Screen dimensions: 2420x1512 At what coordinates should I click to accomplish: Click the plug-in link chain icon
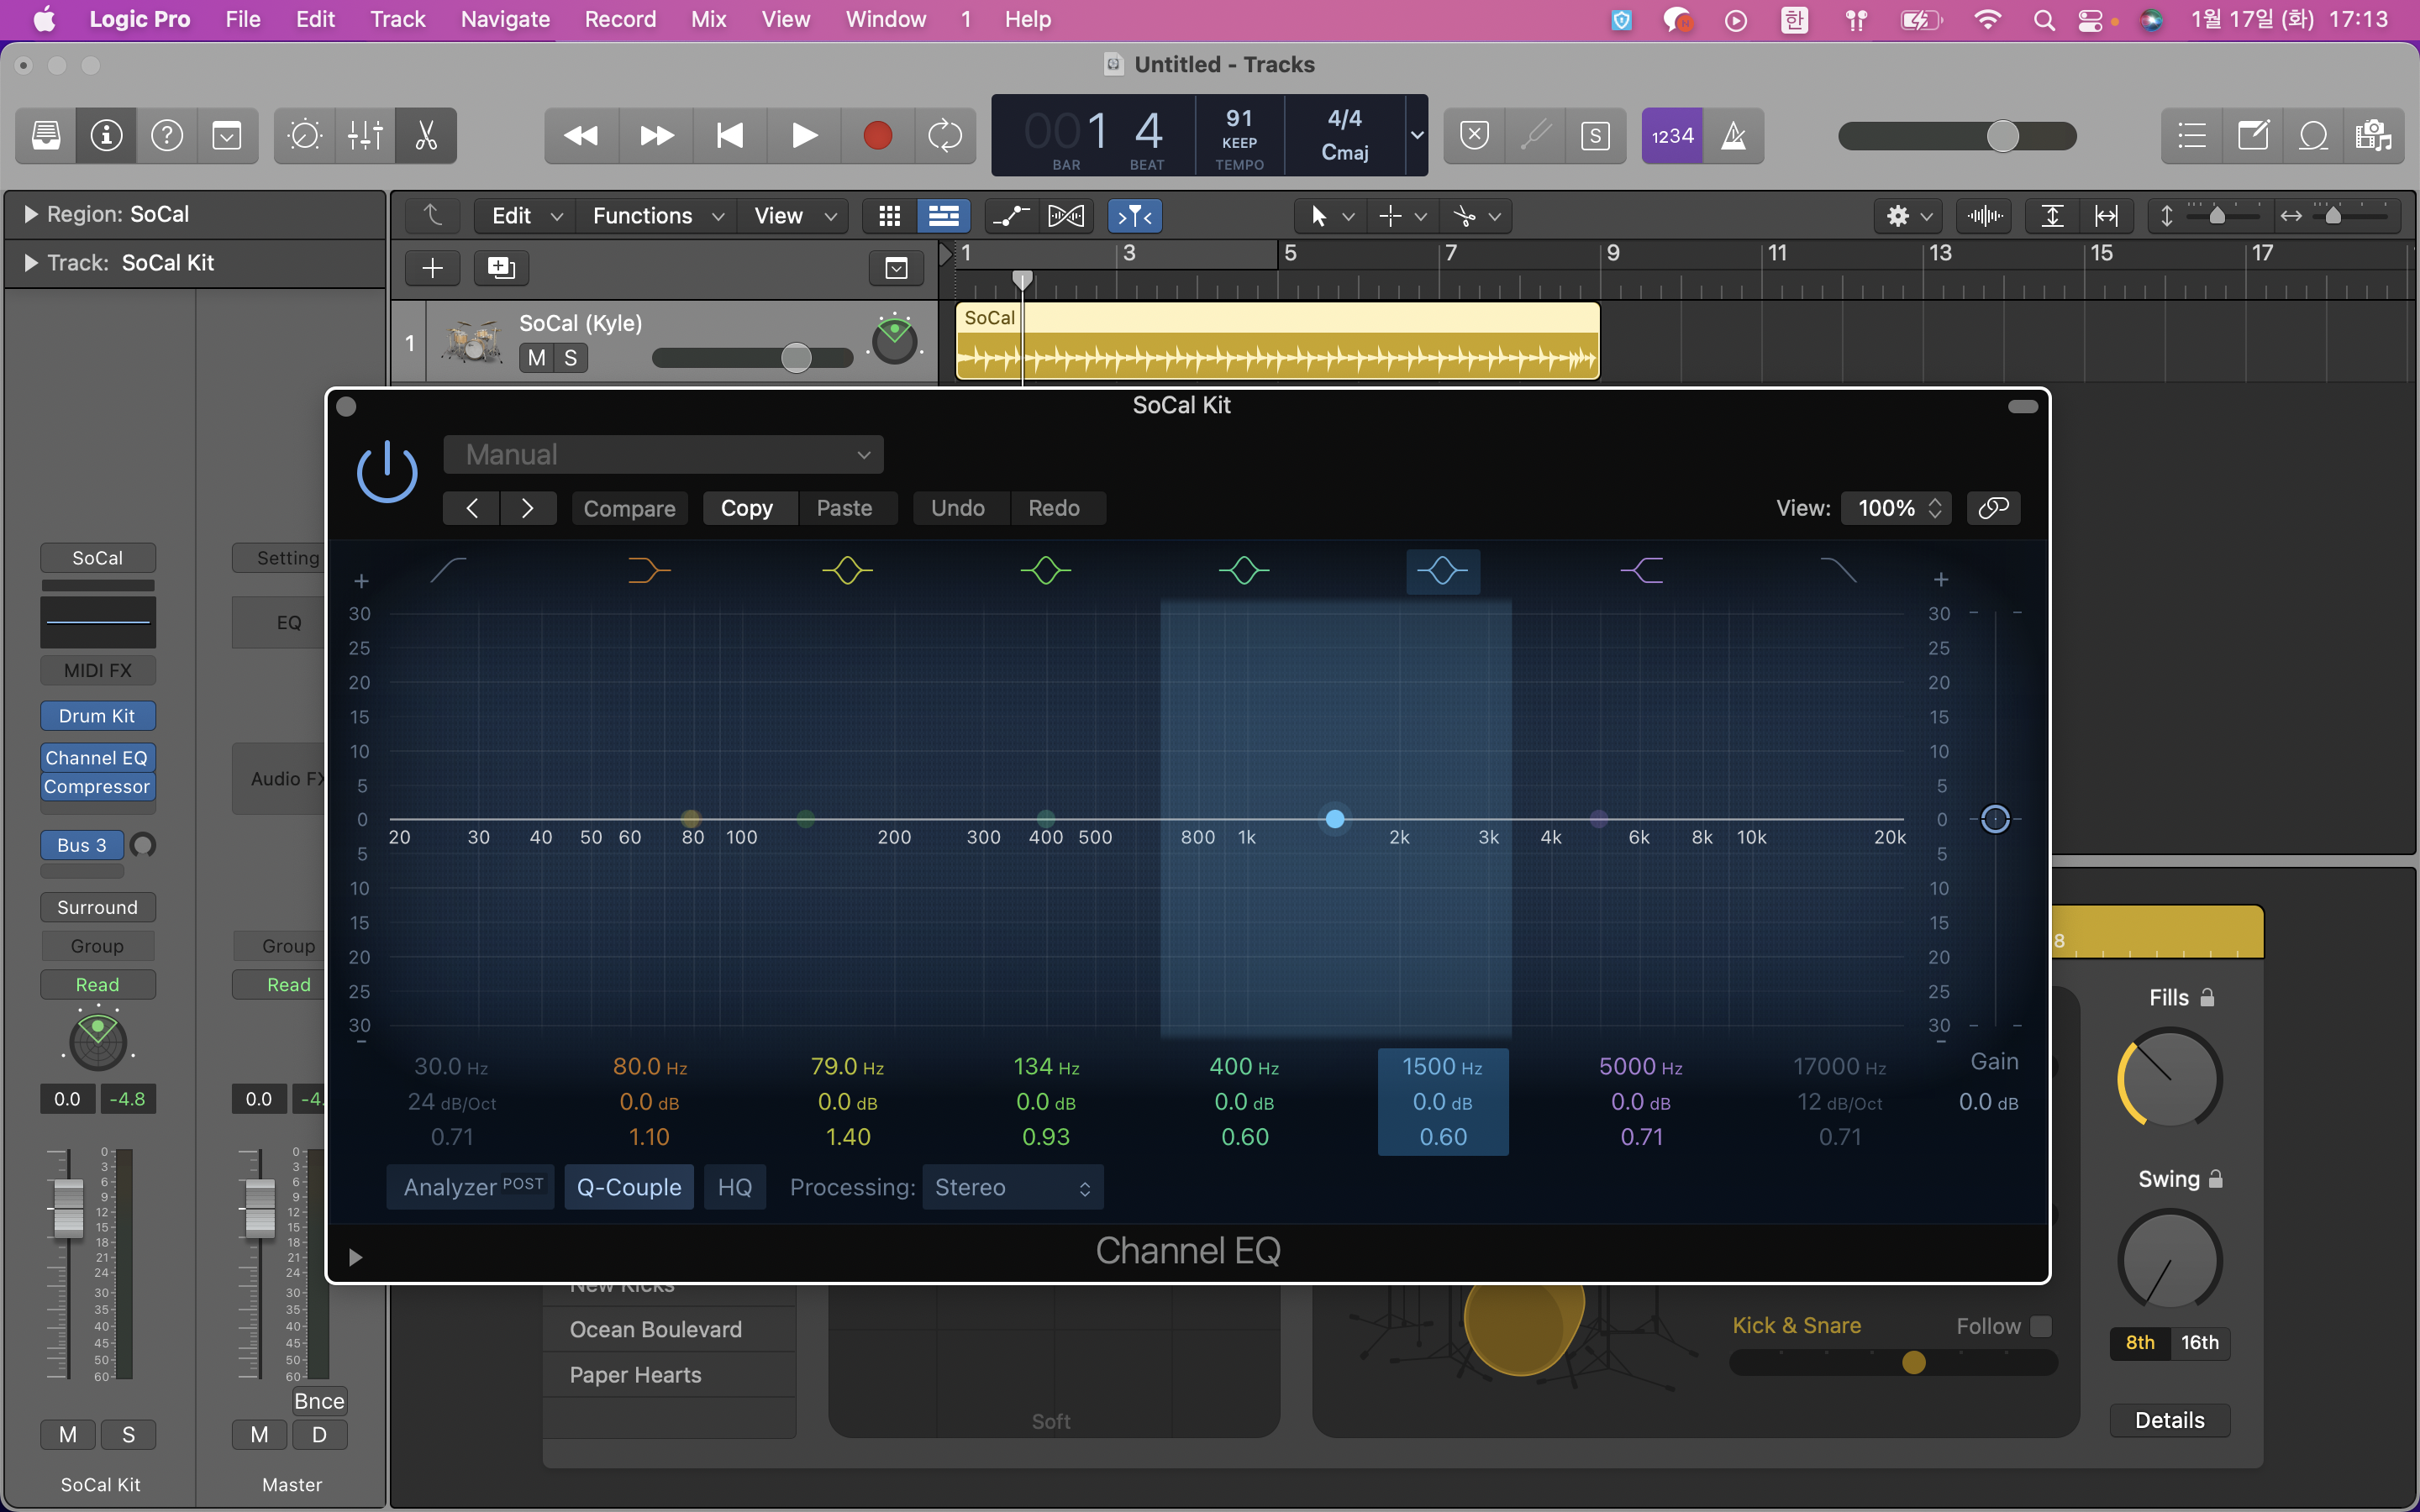coord(1993,508)
